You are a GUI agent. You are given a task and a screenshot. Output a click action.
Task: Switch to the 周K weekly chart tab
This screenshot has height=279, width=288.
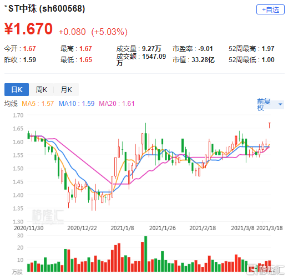coord(42,89)
